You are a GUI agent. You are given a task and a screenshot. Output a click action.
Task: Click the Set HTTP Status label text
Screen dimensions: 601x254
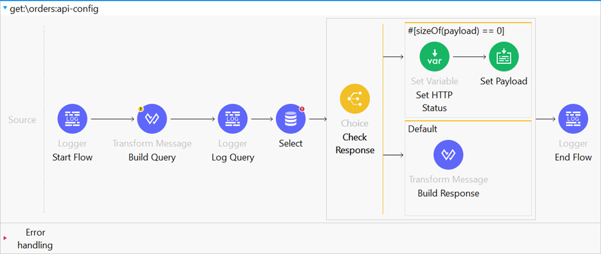tap(435, 101)
